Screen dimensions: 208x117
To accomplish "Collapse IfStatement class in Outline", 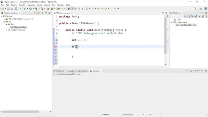I will tap(172, 22).
